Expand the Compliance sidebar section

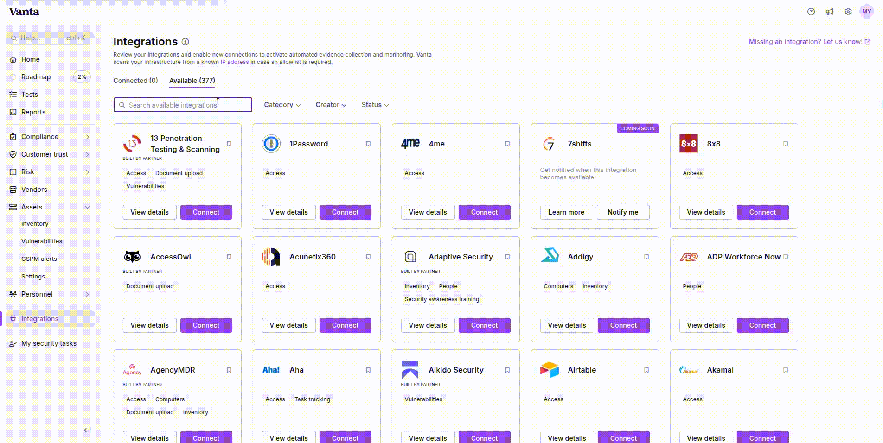pyautogui.click(x=49, y=137)
